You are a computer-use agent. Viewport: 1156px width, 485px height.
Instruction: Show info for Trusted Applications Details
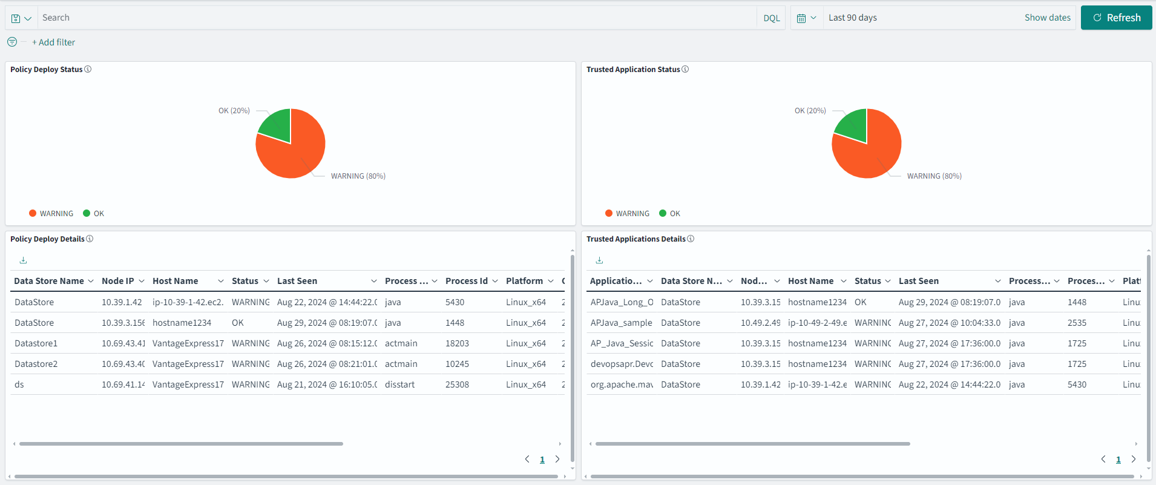click(x=691, y=239)
